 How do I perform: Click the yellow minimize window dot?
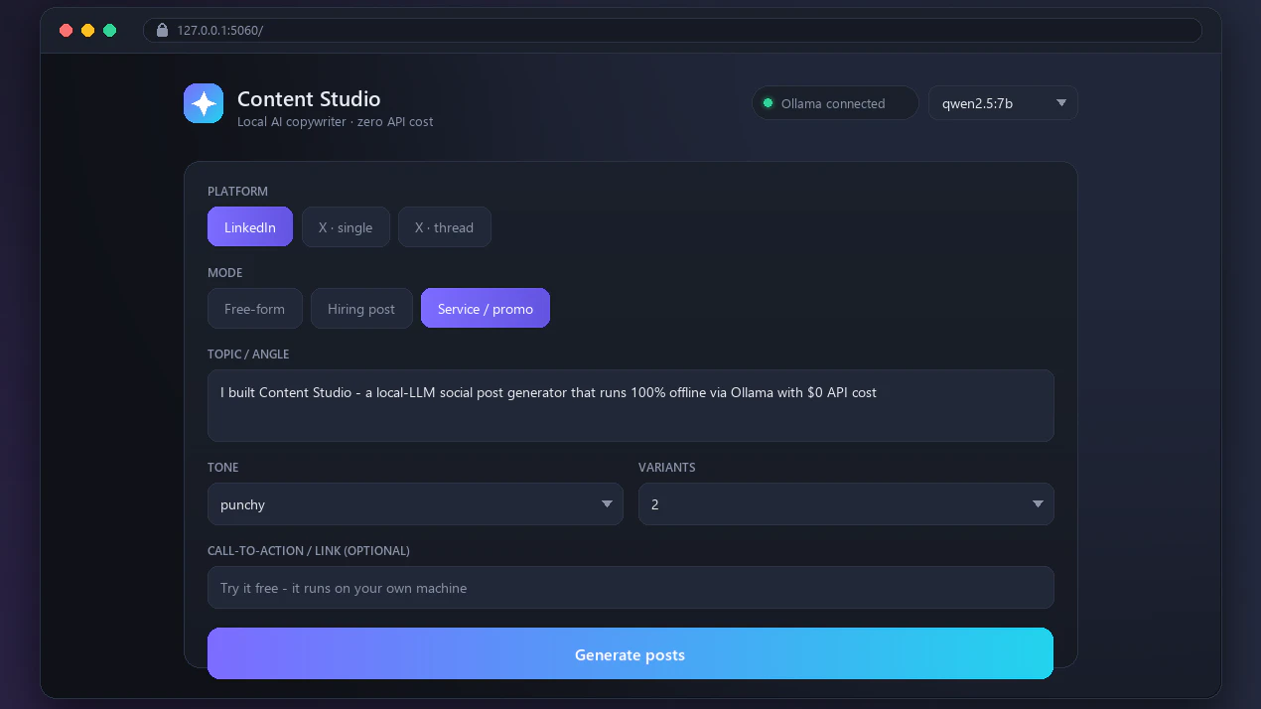[88, 30]
